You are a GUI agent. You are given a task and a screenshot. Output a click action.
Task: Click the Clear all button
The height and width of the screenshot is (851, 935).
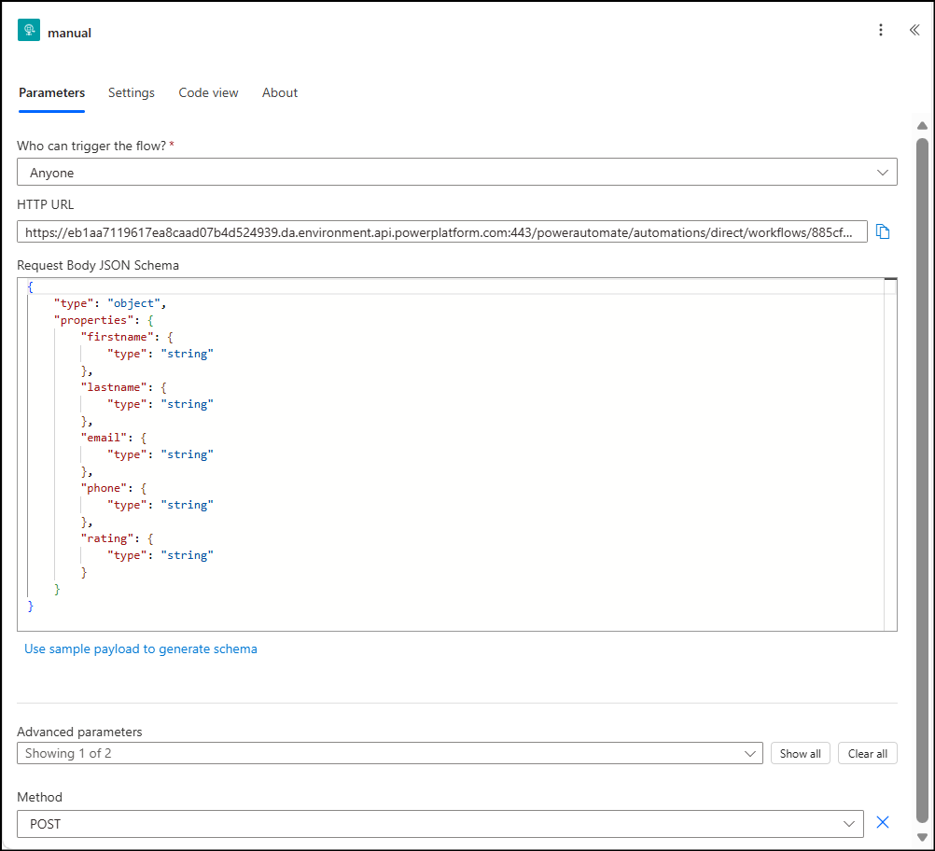(868, 753)
